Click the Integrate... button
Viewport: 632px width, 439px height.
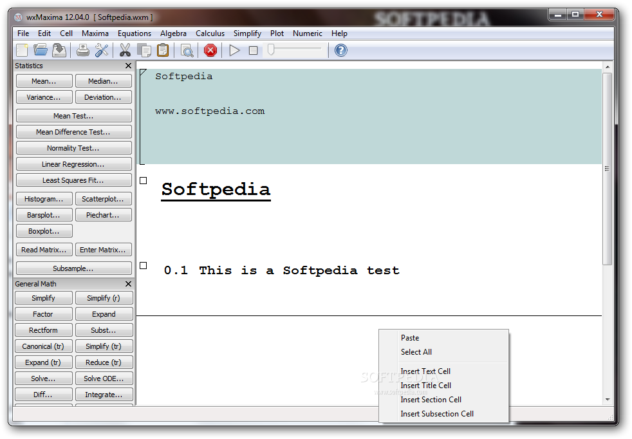click(104, 395)
